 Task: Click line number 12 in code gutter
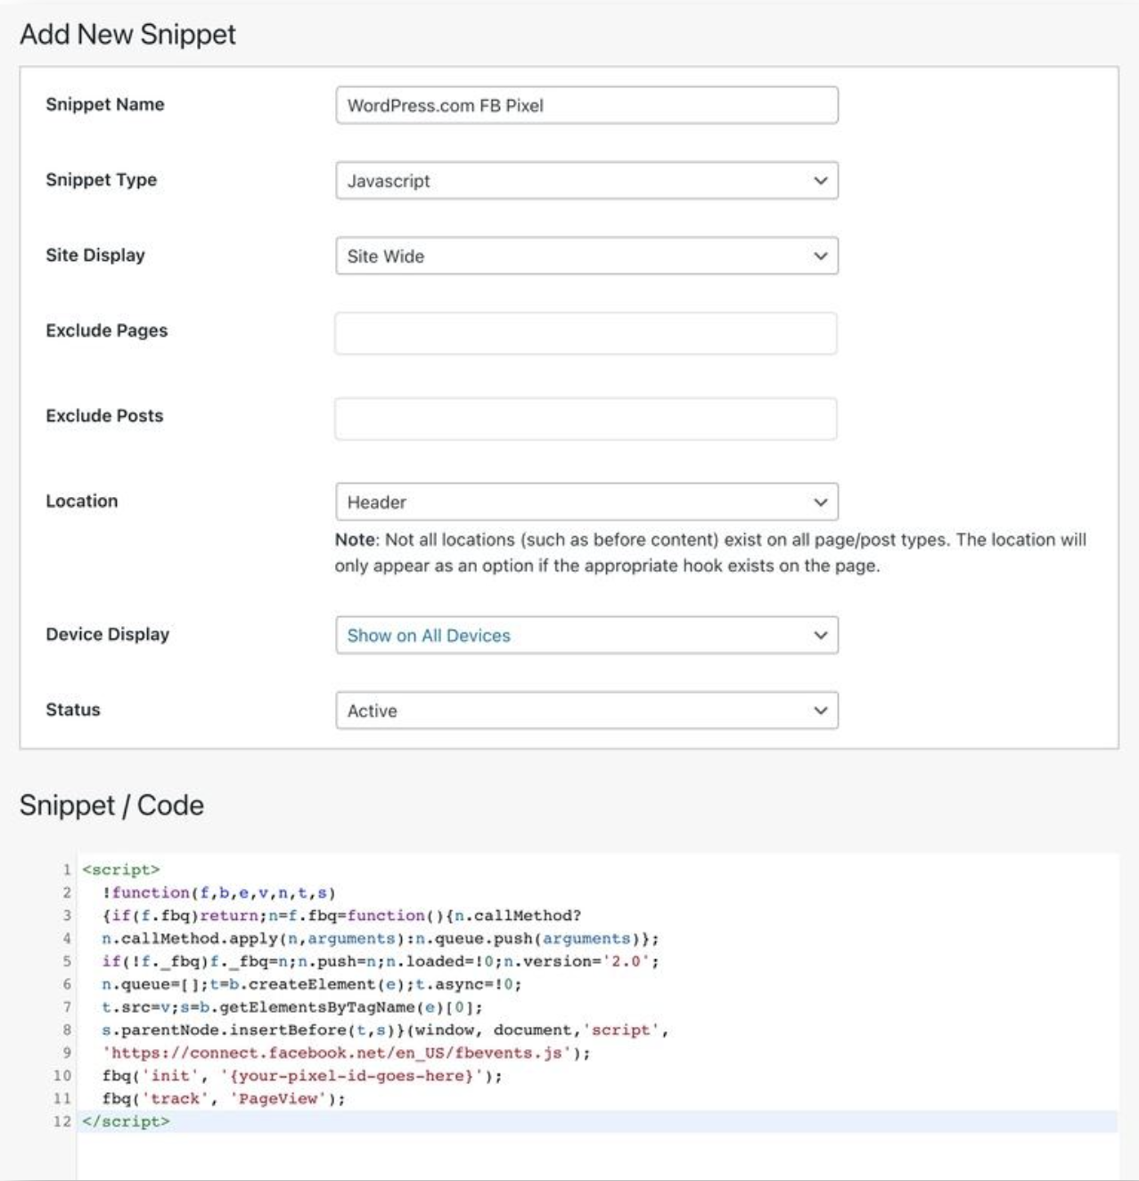point(61,1121)
